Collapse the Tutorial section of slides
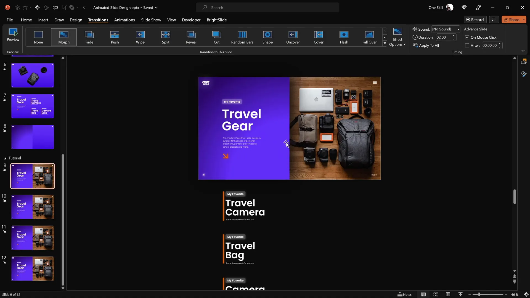Screen dimensions: 530x298 pyautogui.click(x=5, y=158)
